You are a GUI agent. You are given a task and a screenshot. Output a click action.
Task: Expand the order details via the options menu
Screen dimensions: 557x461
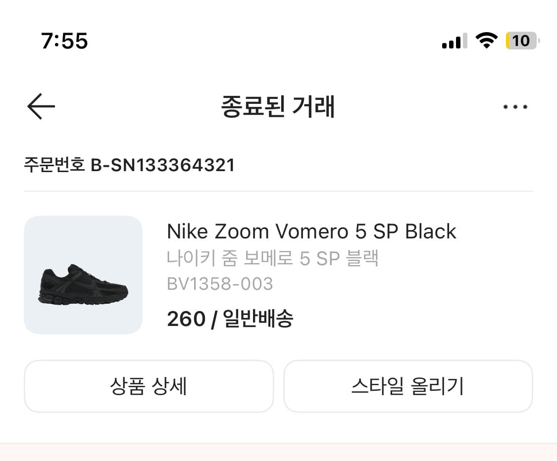(515, 106)
